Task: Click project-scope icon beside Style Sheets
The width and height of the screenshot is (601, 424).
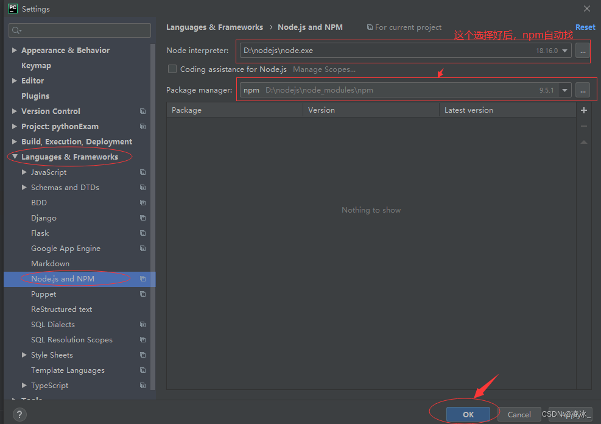Action: 142,355
